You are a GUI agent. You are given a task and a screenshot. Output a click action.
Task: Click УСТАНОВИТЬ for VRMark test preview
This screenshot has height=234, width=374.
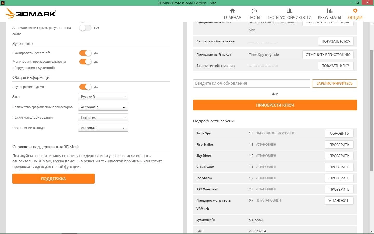pyautogui.click(x=339, y=200)
